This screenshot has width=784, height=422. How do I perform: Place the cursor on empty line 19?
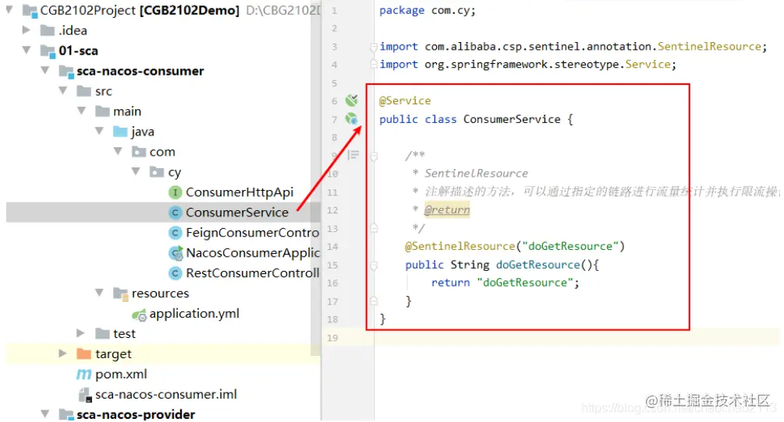coord(576,337)
